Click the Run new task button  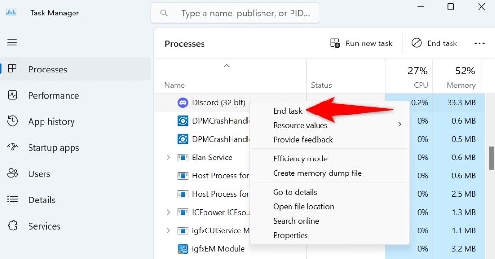[x=361, y=43]
